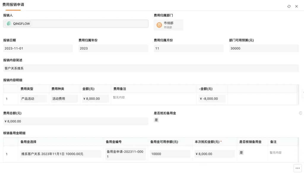This screenshot has height=173, width=304.
Task: Click the 市场部 department card
Action: pos(168,25)
